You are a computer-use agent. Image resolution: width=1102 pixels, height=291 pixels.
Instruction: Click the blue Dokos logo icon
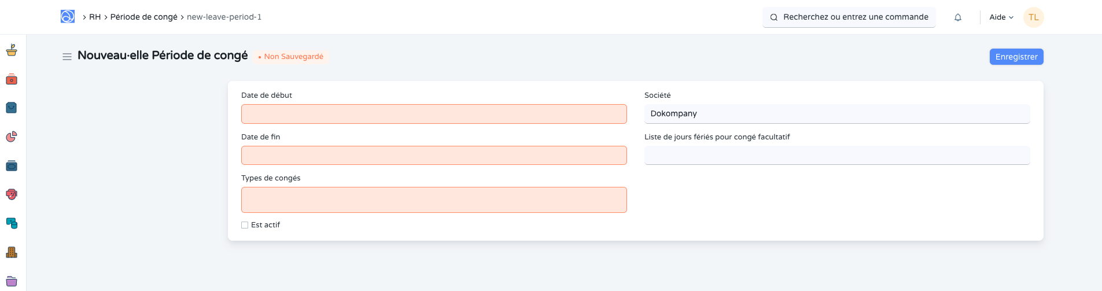[x=68, y=17]
